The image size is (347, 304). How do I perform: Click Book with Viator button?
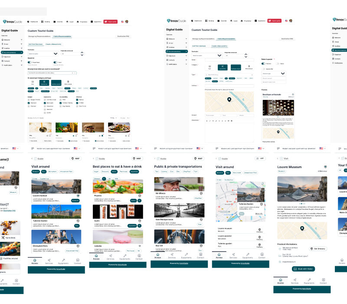point(303,269)
